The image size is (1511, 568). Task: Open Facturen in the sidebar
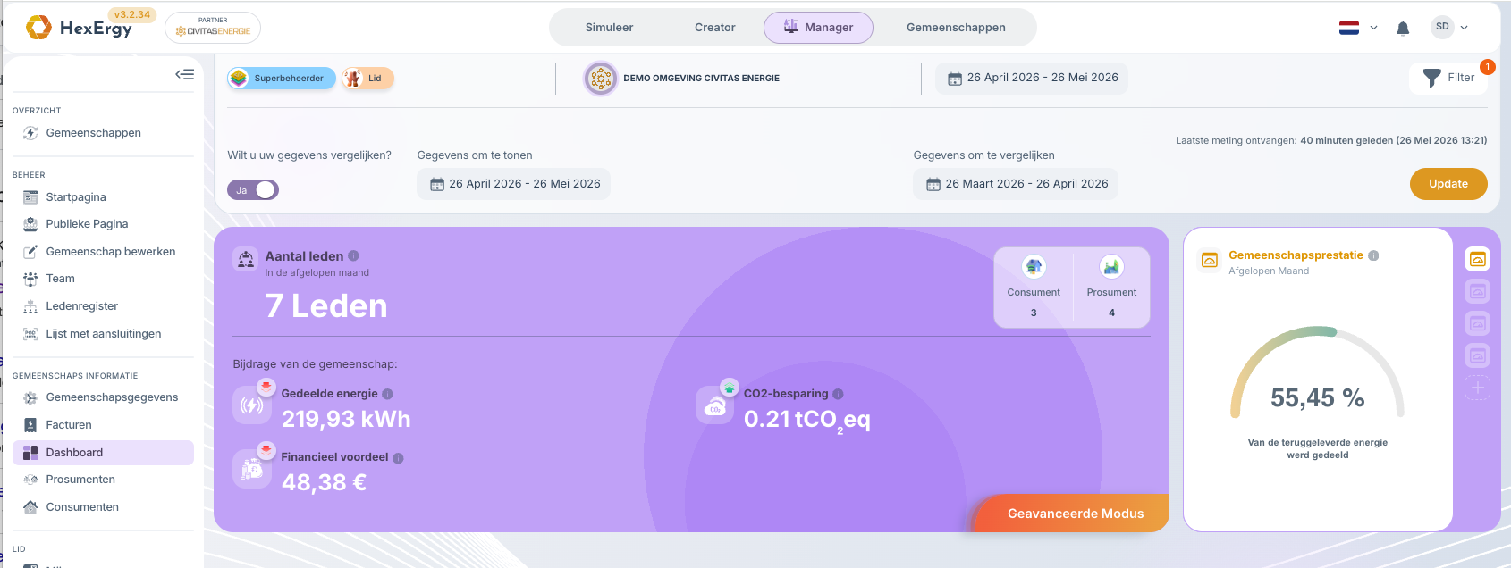103,425
